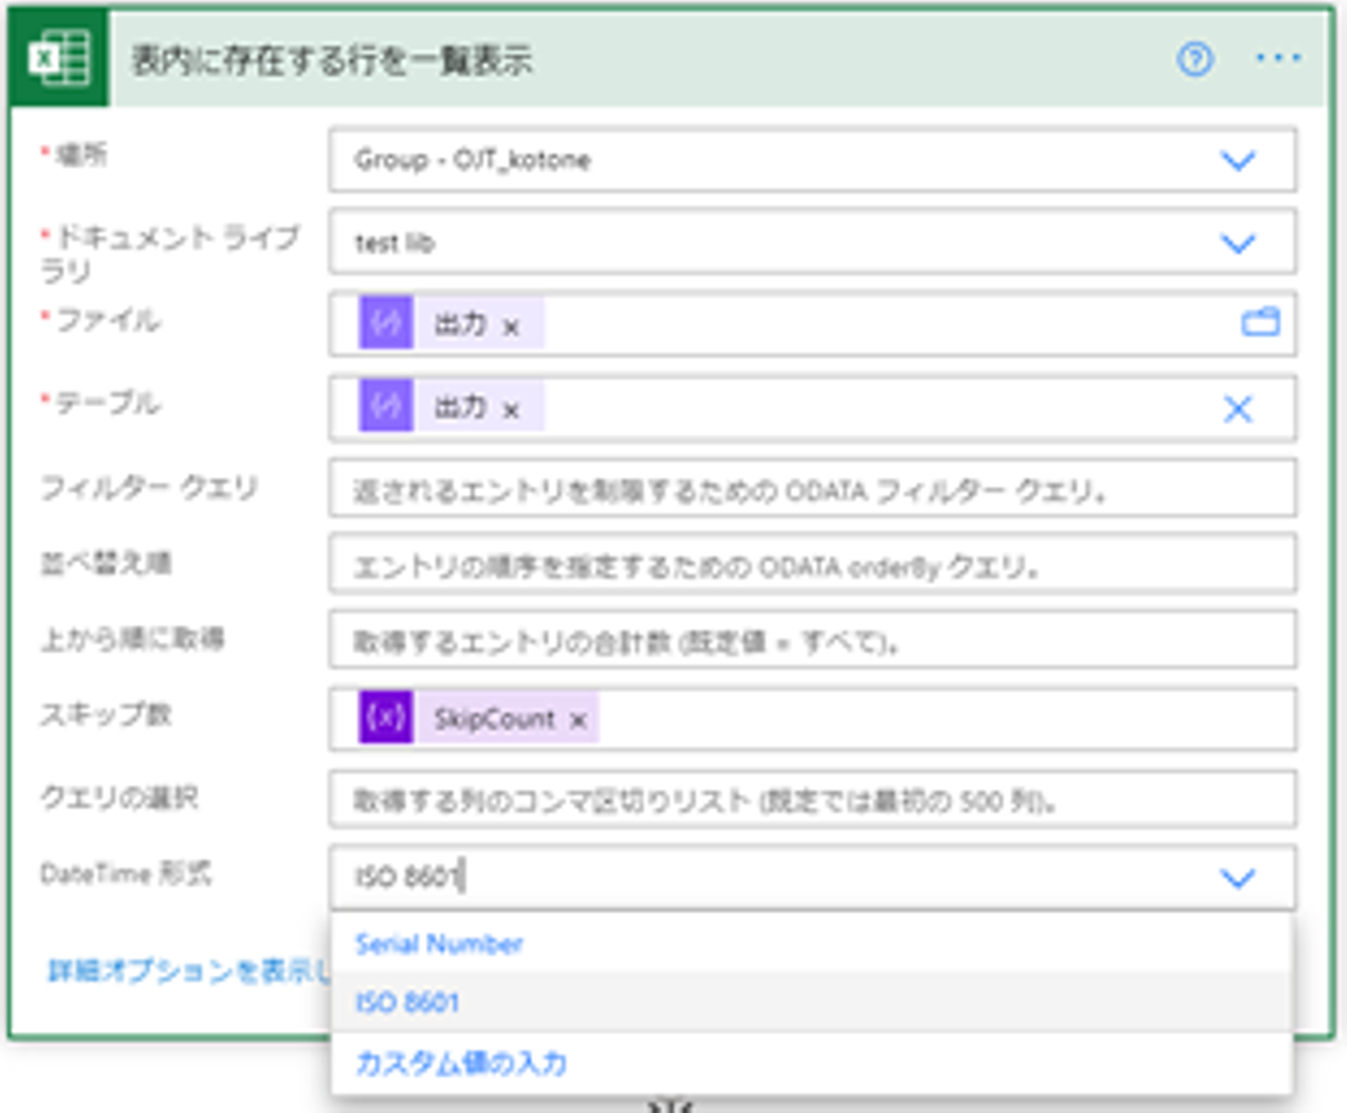The image size is (1347, 1113).
Task: Click the Order By input field
Action: click(812, 565)
